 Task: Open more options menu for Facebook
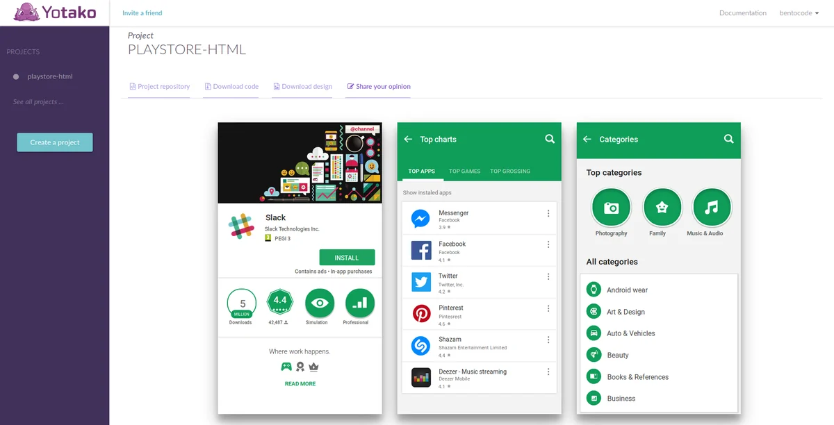point(548,244)
